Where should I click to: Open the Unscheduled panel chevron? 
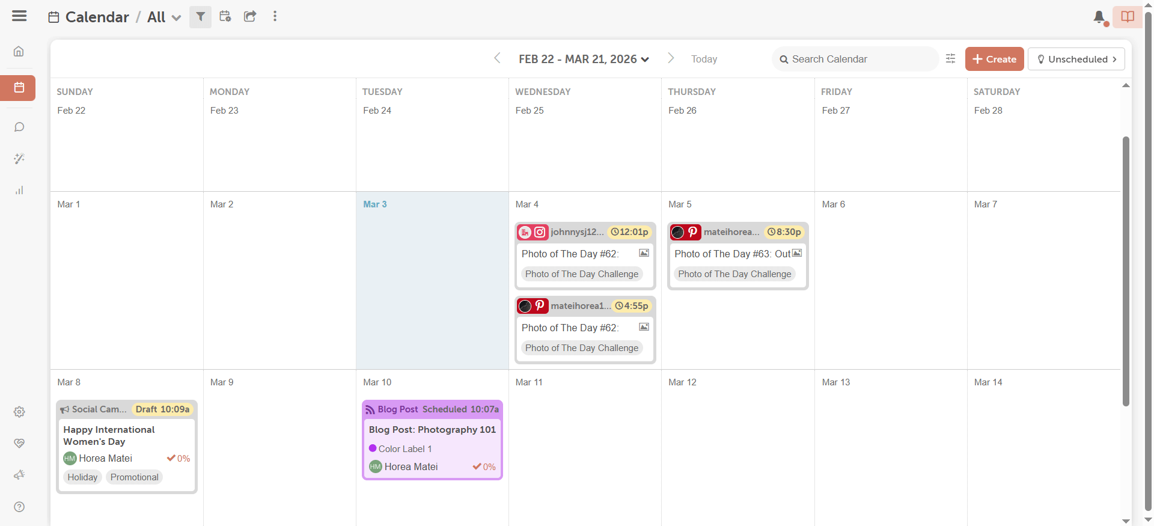point(1115,59)
